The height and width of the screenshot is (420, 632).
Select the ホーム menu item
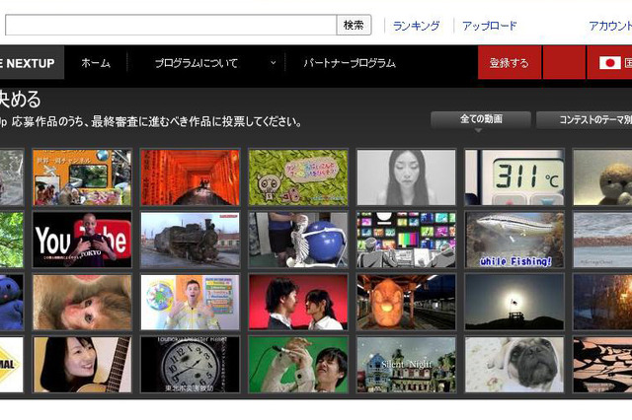click(96, 63)
